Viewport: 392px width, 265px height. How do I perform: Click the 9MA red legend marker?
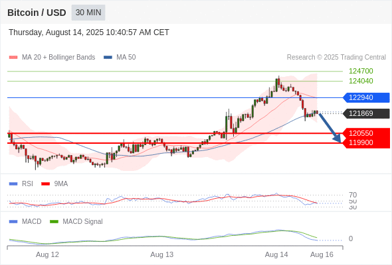point(45,184)
